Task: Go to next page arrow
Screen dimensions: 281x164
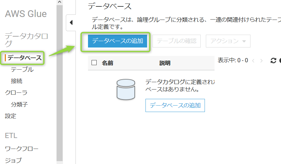Action: pyautogui.click(x=261, y=61)
